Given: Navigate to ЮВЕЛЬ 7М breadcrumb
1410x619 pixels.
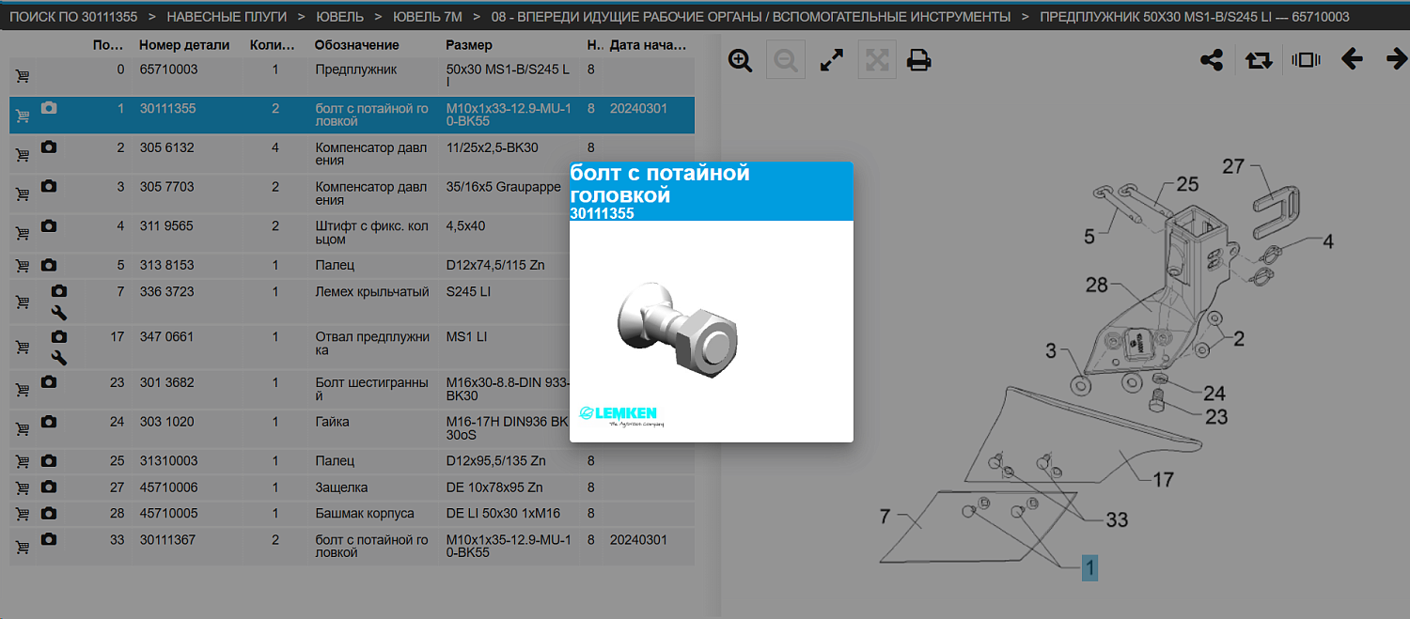Looking at the screenshot, I should pyautogui.click(x=428, y=17).
